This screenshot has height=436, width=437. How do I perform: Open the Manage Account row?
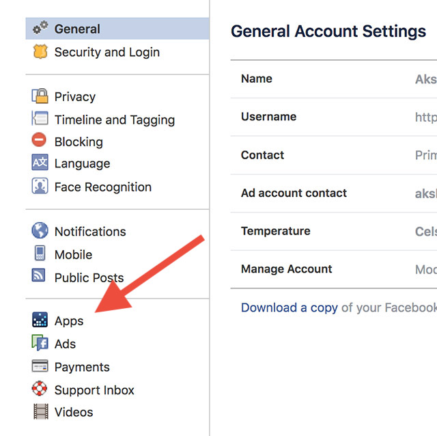[334, 269]
